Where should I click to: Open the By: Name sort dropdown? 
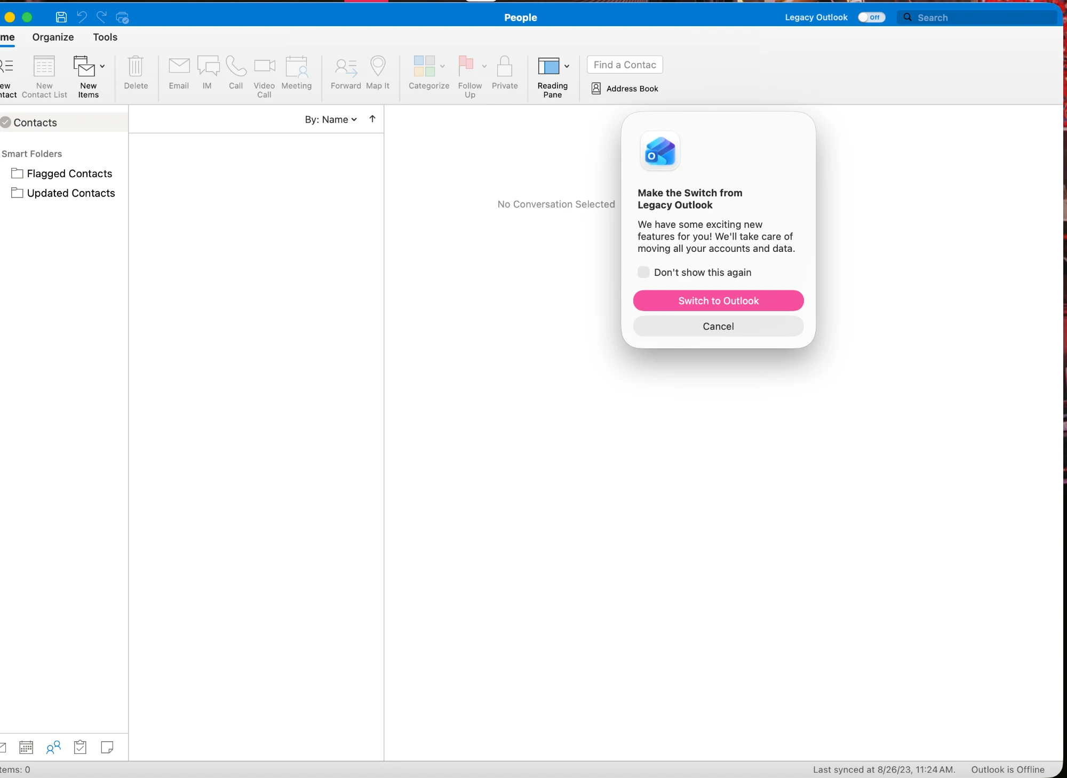click(x=331, y=120)
